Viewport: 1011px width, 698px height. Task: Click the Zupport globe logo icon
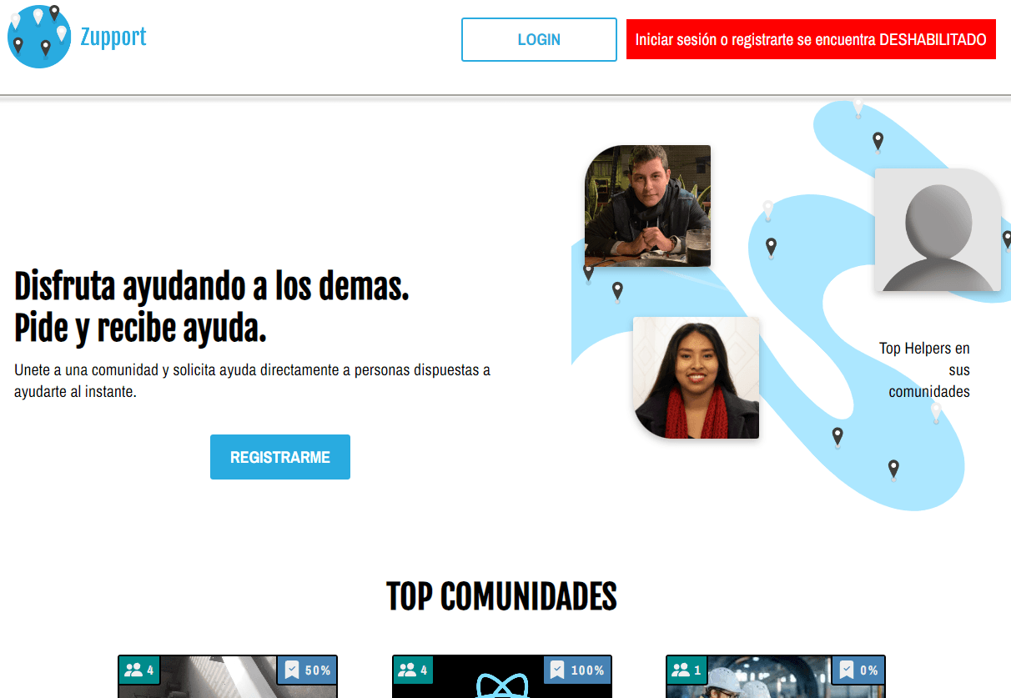[x=38, y=37]
